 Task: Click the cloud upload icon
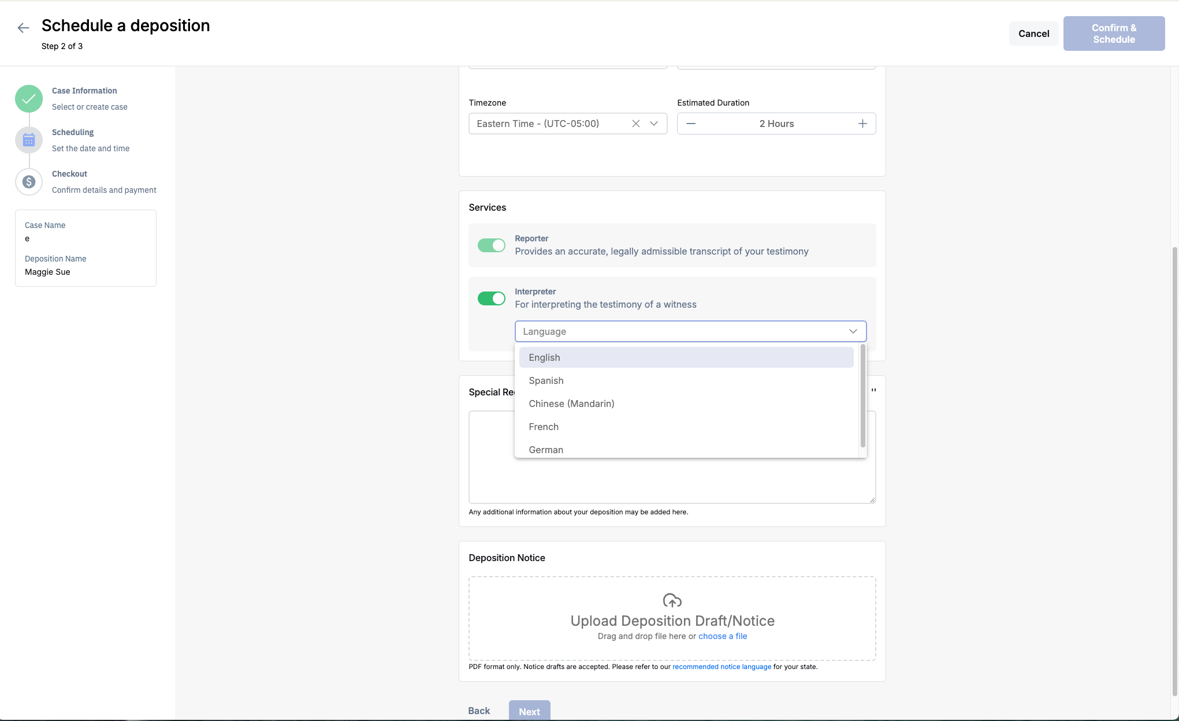click(672, 600)
